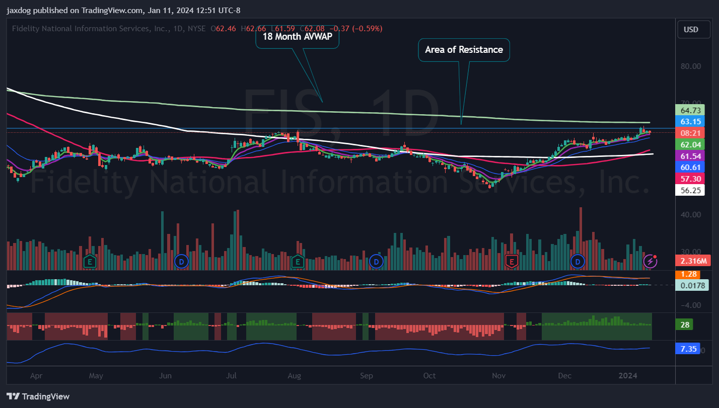Click the 64.73 AVWAP price label
Image resolution: width=719 pixels, height=408 pixels.
689,110
